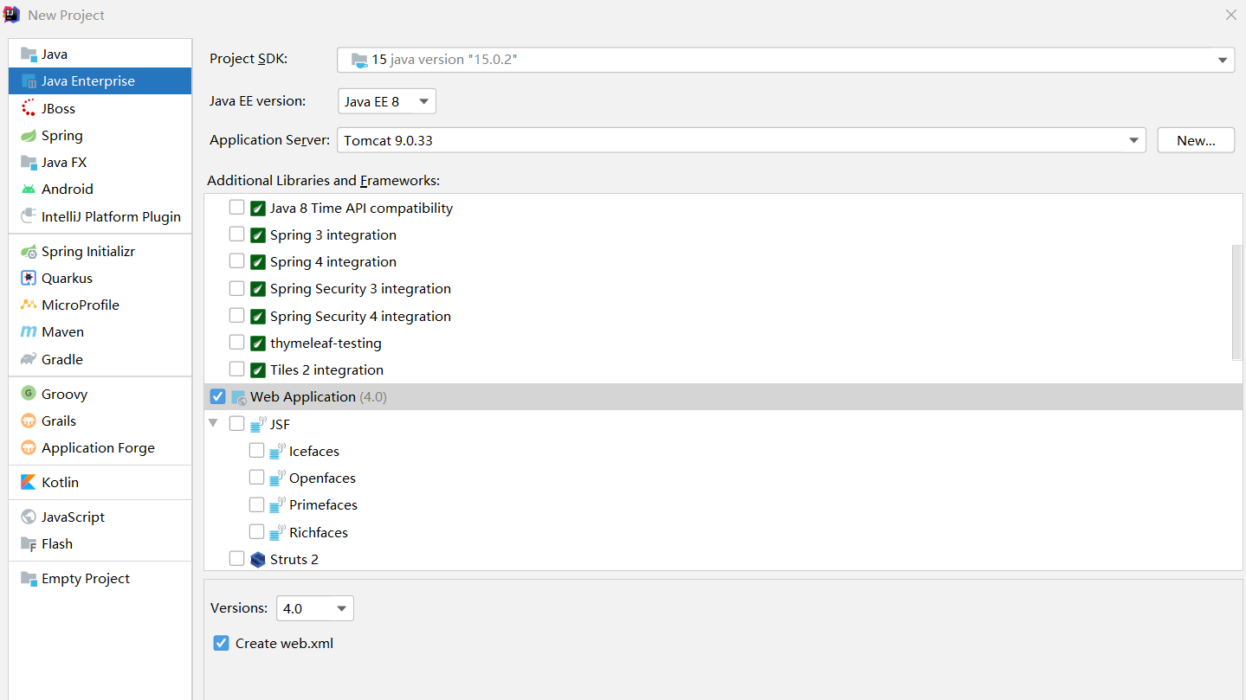
Task: Click the Web Application module icon
Action: click(239, 397)
